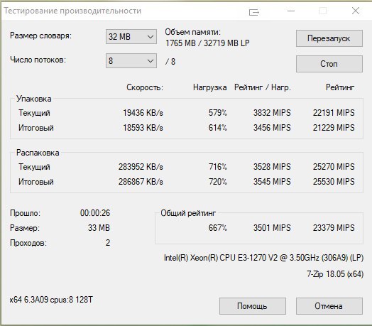Viewport: 372px width, 326px height.
Task: Click the 720% unpacking load value
Action: (217, 182)
